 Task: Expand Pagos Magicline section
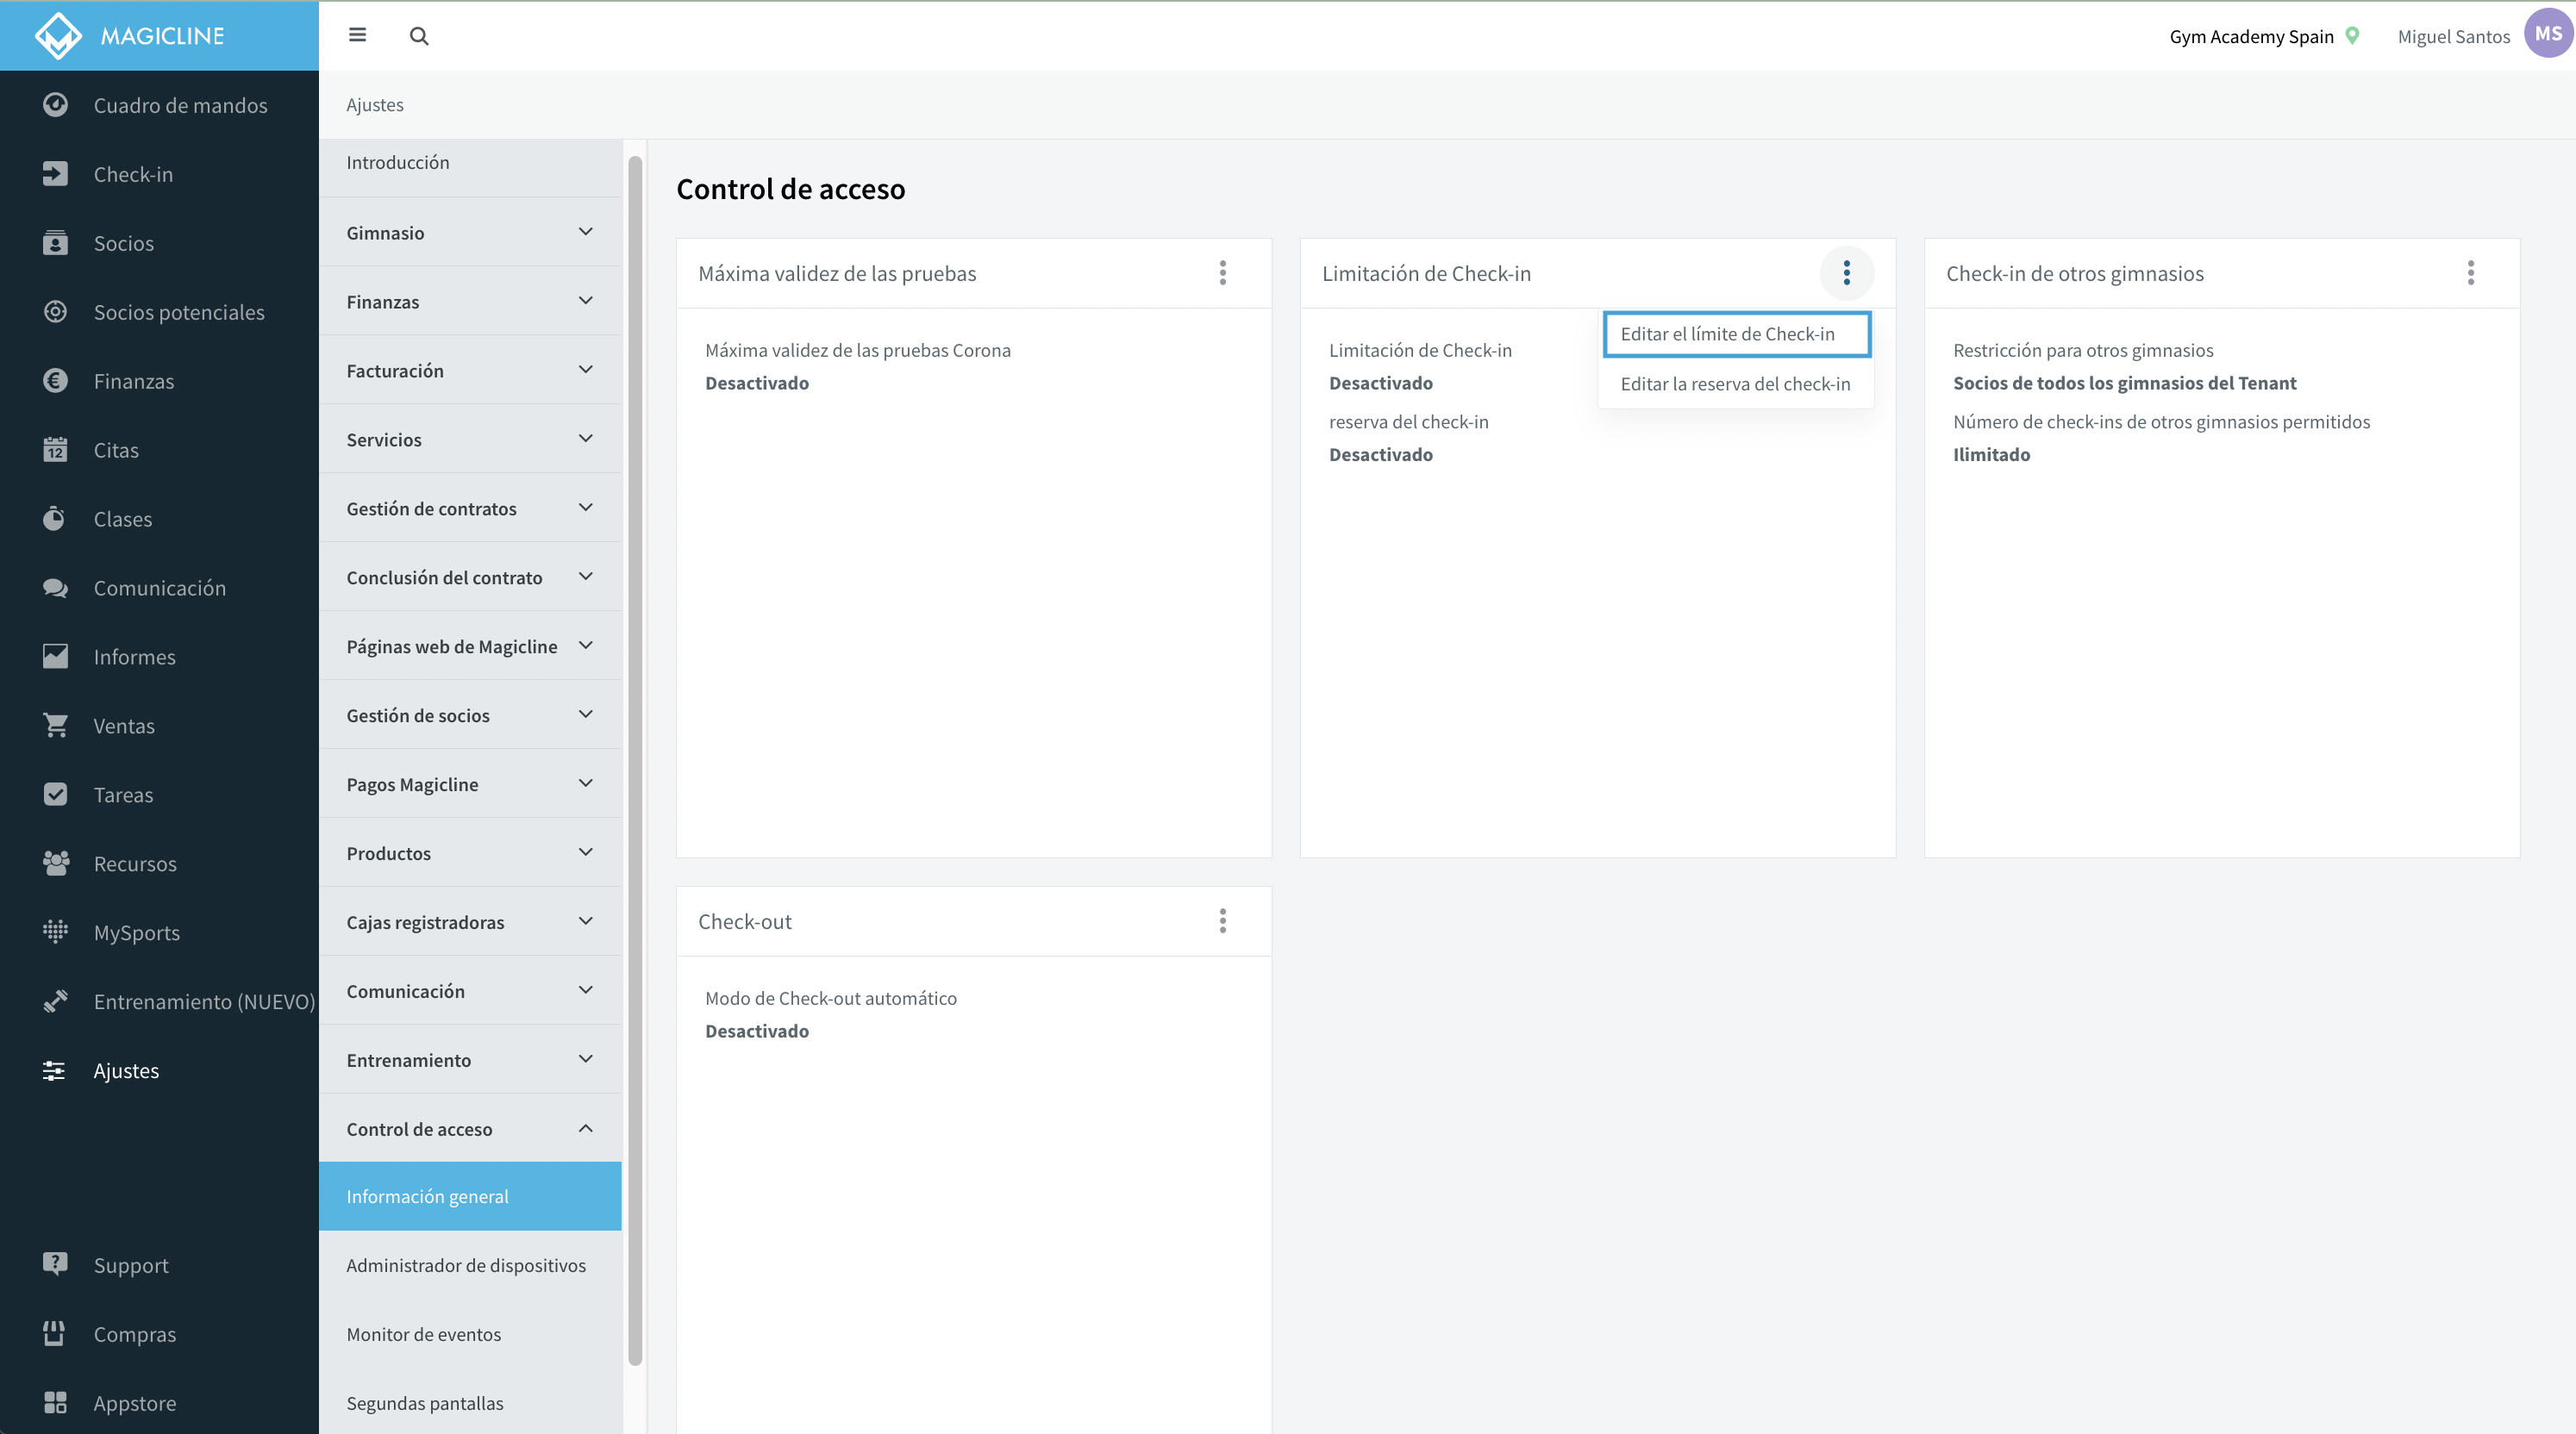coord(470,783)
